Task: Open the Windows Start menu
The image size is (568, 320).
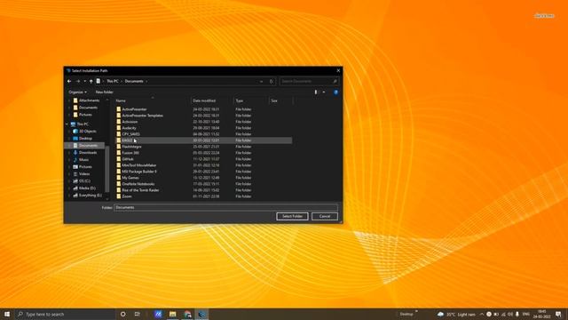Action: point(7,314)
